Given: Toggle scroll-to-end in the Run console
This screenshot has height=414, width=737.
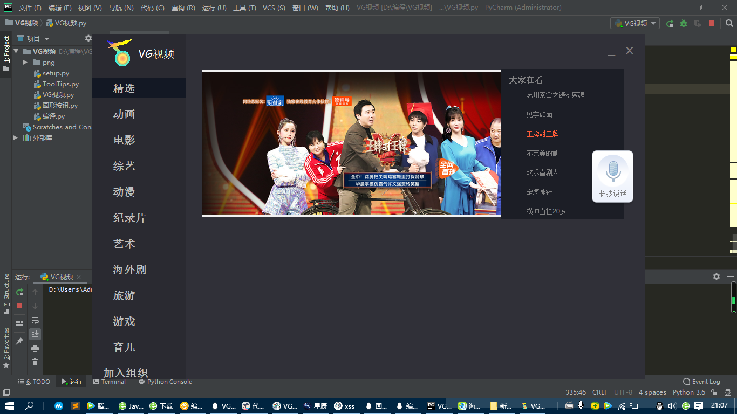Looking at the screenshot, I should click(x=35, y=334).
